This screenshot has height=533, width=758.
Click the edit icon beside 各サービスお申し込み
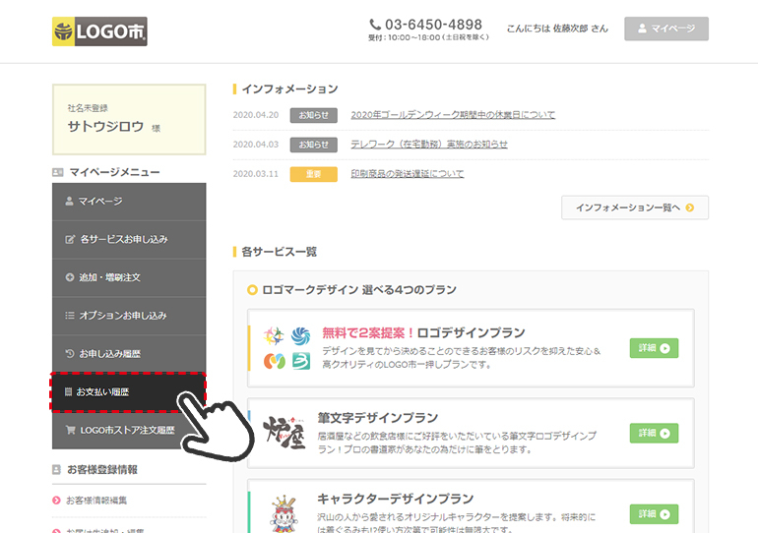pyautogui.click(x=70, y=239)
